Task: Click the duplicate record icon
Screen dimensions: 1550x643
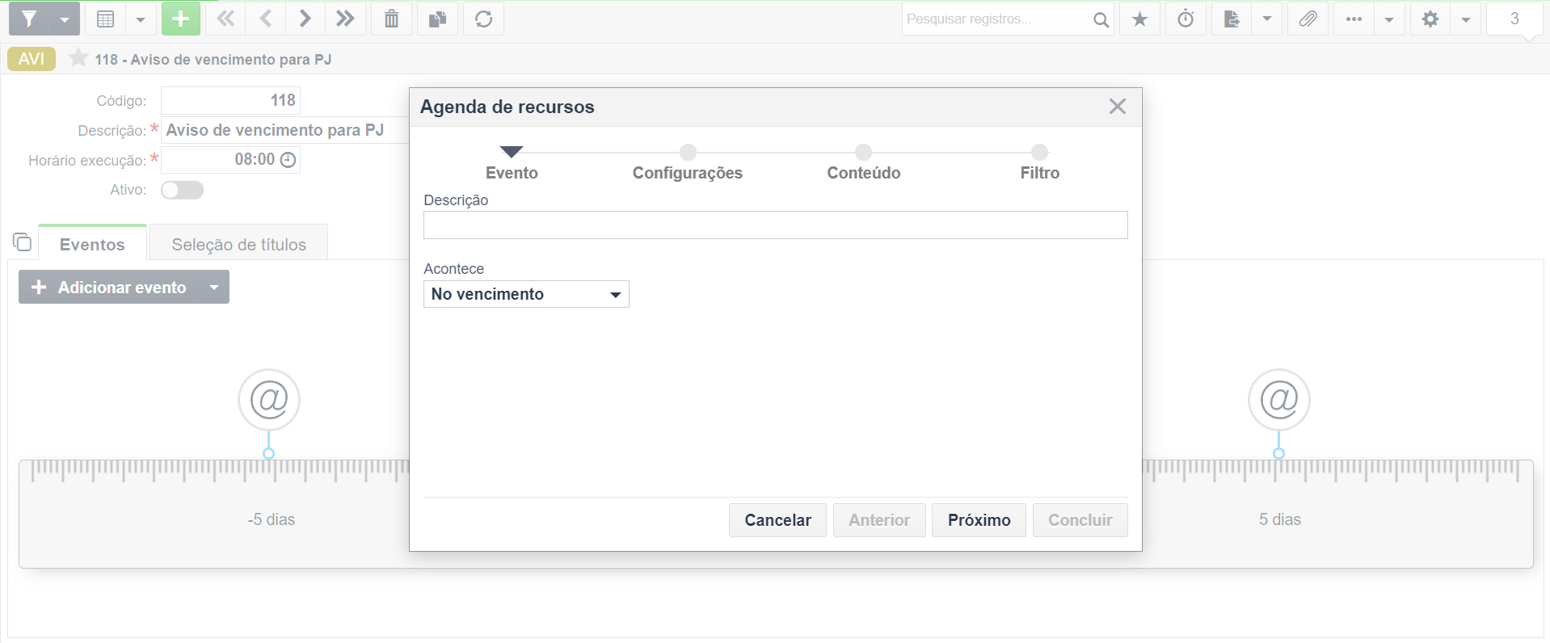Action: [x=437, y=19]
